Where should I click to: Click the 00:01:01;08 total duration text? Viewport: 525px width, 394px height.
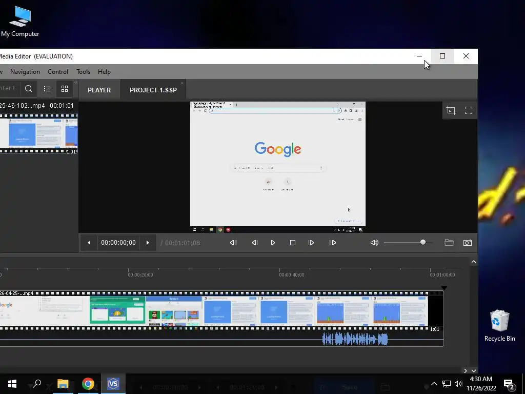click(183, 243)
